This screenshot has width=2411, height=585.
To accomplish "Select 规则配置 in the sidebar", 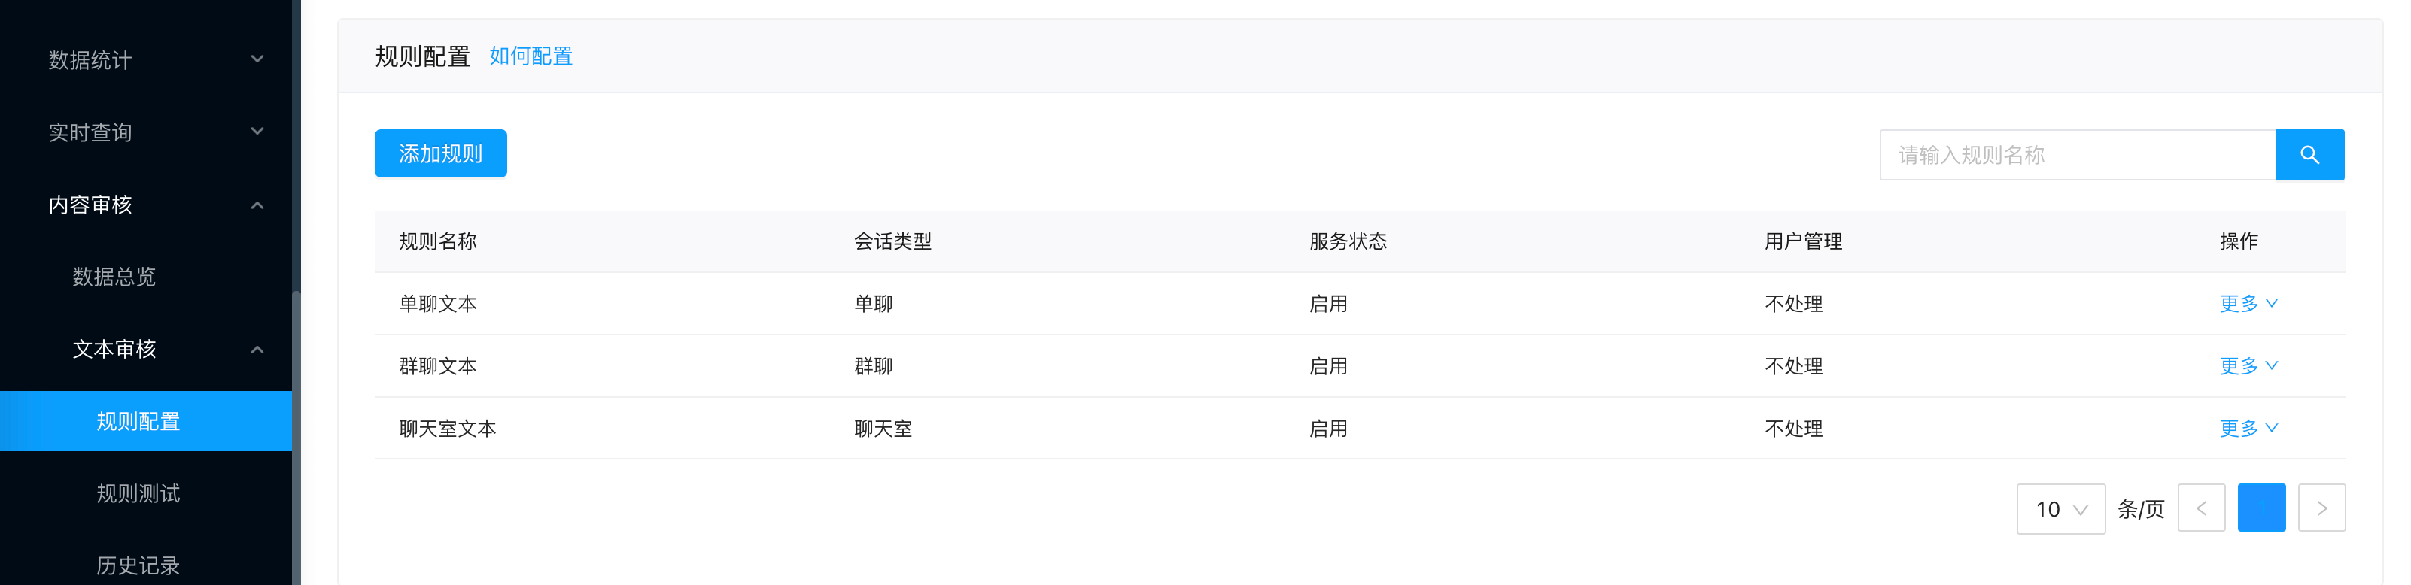I will 146,420.
